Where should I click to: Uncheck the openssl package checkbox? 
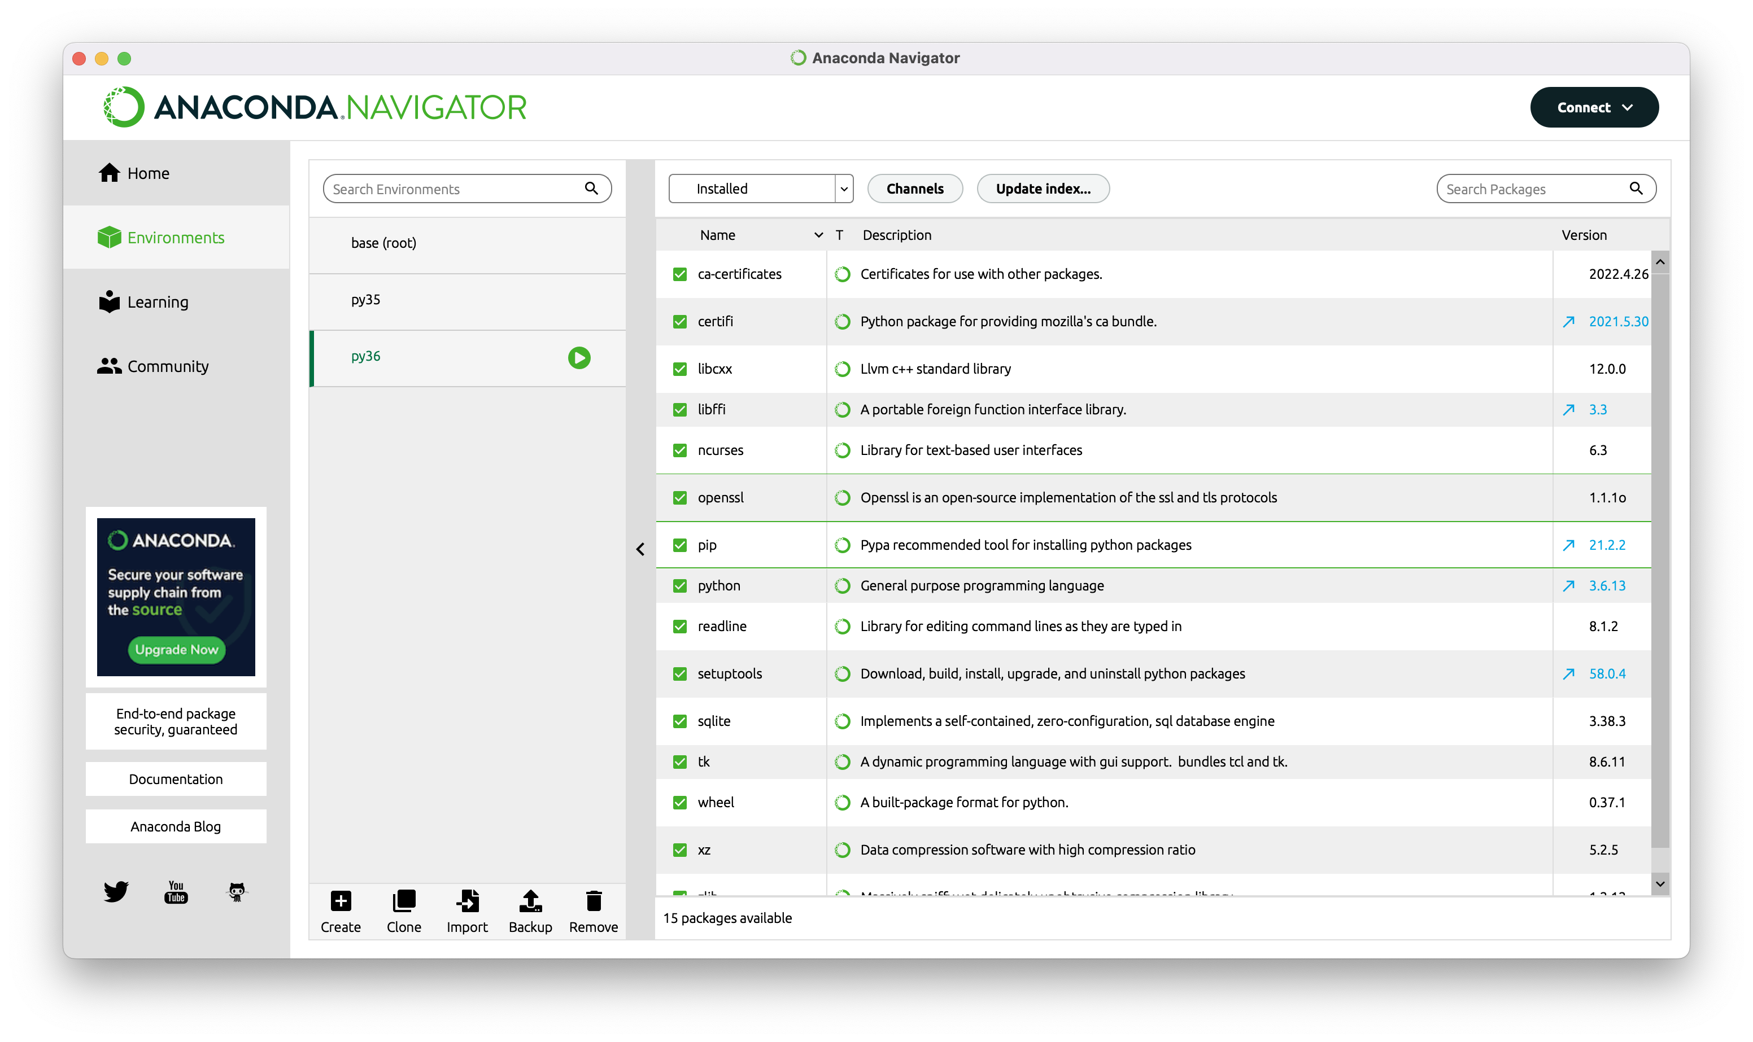pos(679,498)
